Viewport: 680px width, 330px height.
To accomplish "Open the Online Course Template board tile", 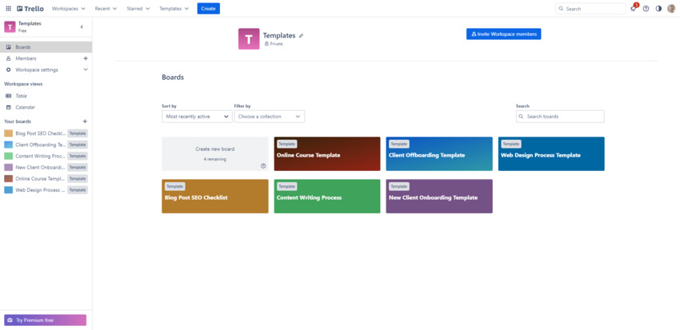I will click(x=327, y=153).
